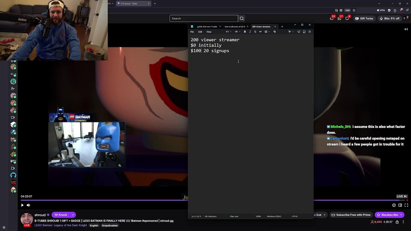This screenshot has width=411, height=231.
Task: Open Lemonlust username in chat
Action: [339, 139]
